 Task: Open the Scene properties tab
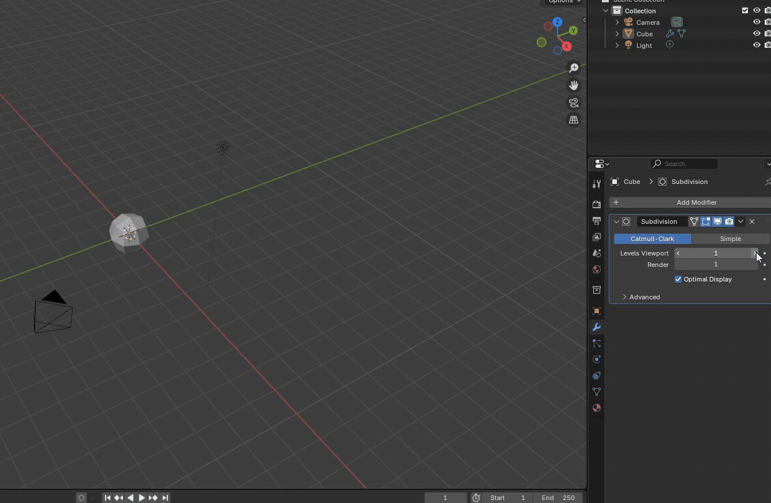click(x=597, y=253)
